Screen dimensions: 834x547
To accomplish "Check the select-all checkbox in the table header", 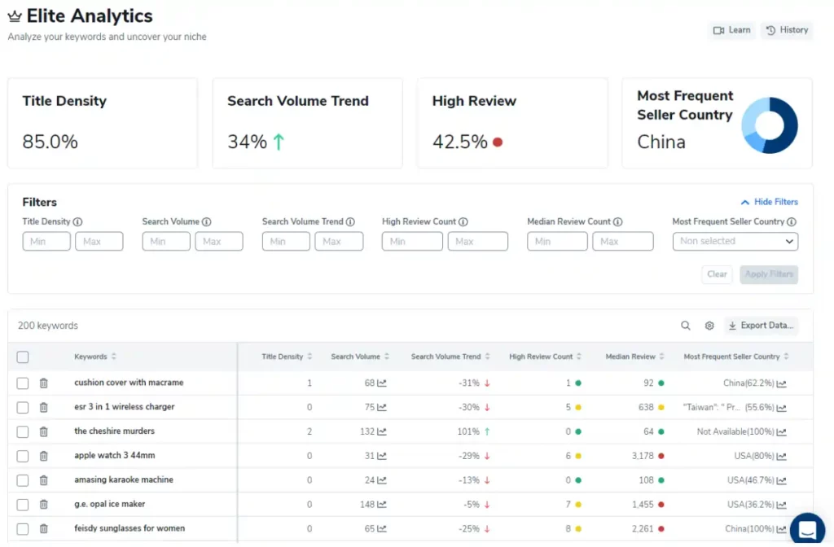I will [x=22, y=356].
